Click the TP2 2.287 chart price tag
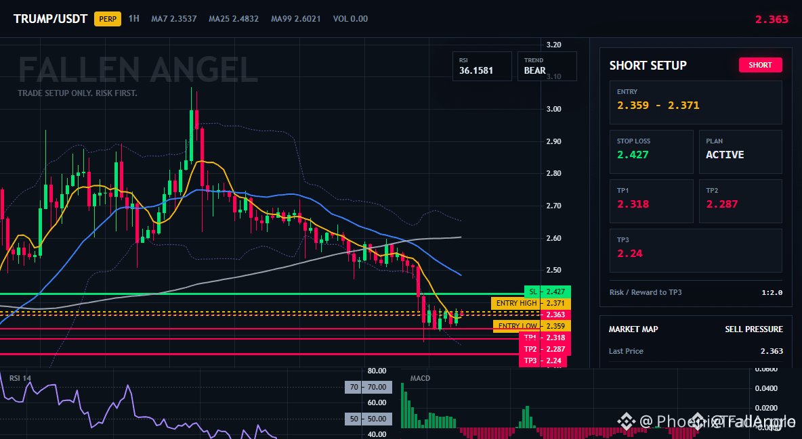Viewport: 802px width, 439px height. click(545, 349)
